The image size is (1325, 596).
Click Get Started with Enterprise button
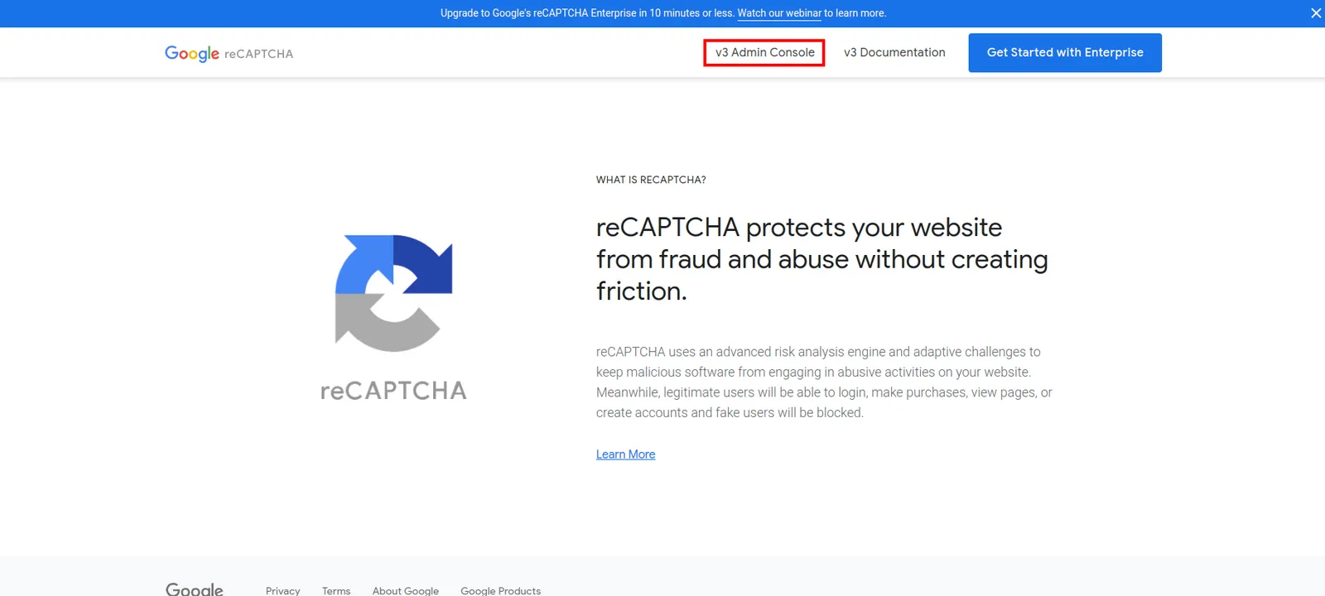click(x=1065, y=52)
